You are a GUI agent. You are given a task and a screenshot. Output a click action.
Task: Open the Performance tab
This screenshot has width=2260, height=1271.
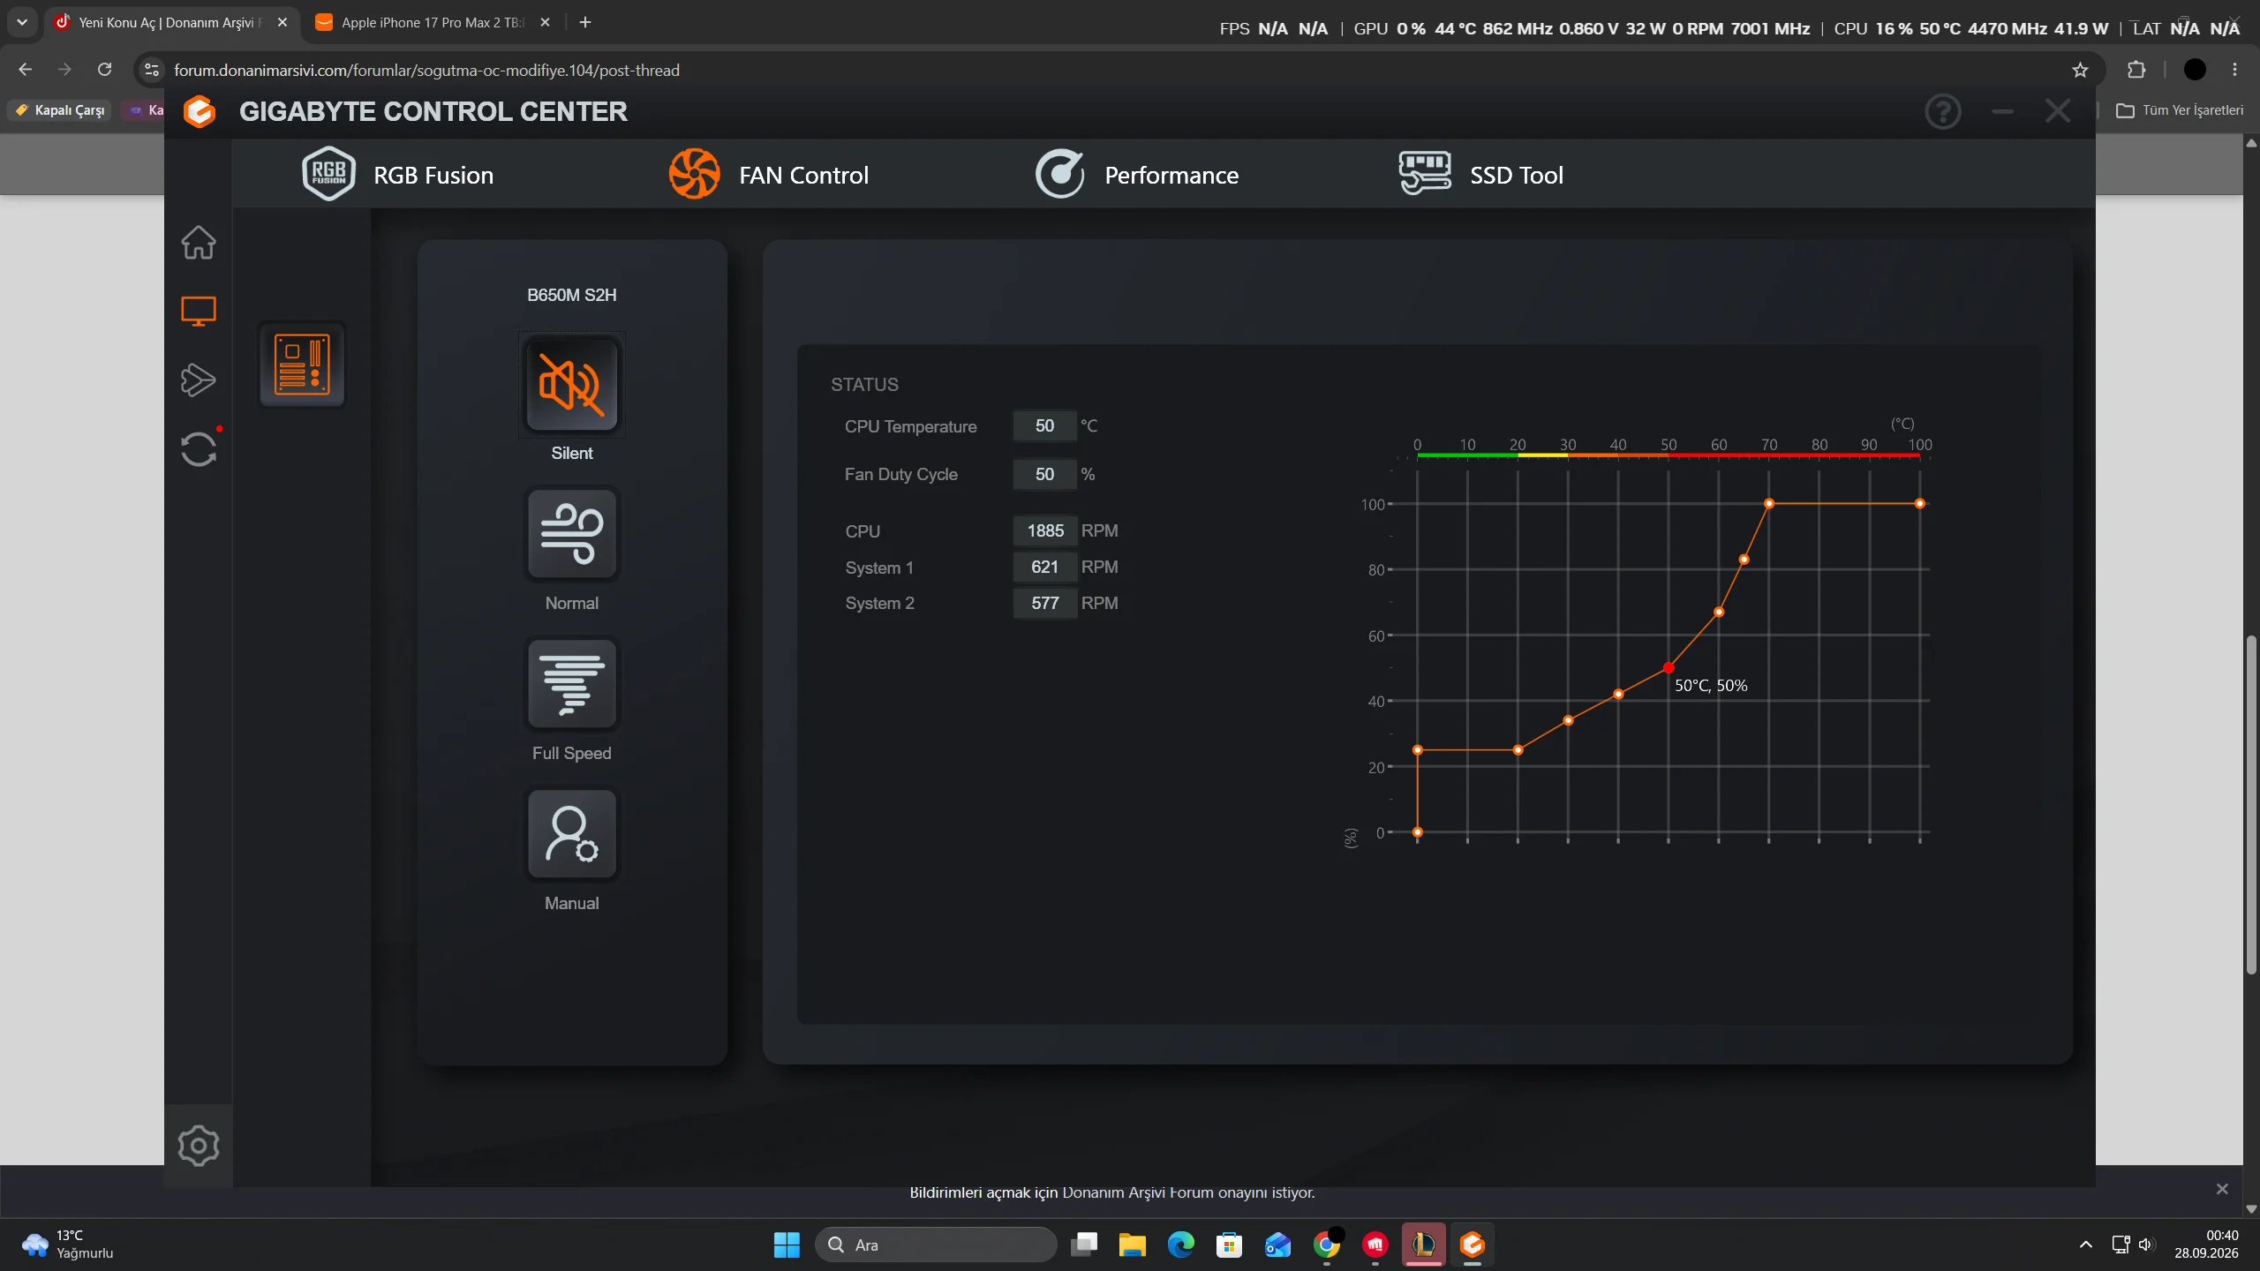click(1136, 175)
